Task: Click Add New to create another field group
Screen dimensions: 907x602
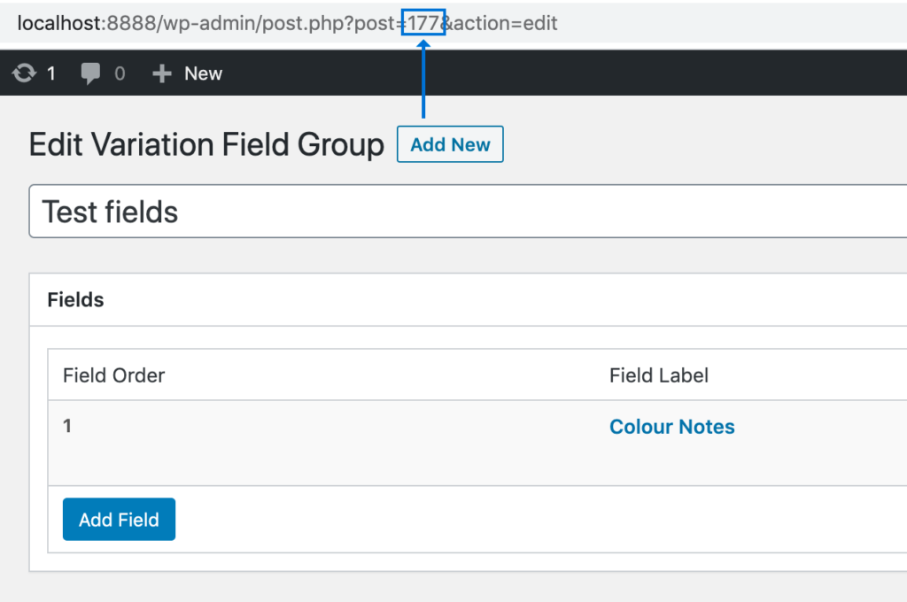Action: click(x=450, y=143)
